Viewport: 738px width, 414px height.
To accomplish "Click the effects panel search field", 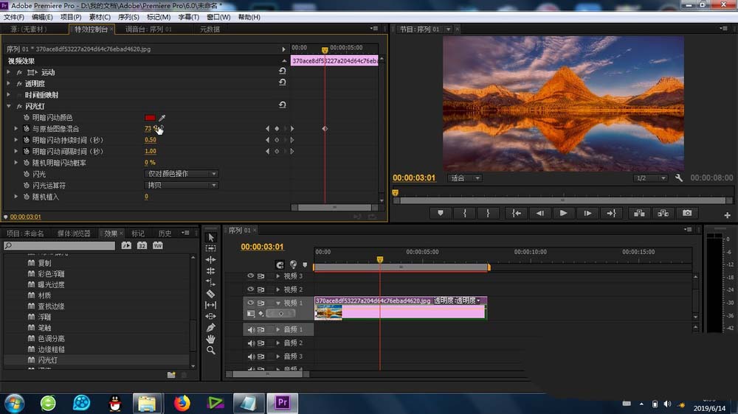I will click(59, 246).
